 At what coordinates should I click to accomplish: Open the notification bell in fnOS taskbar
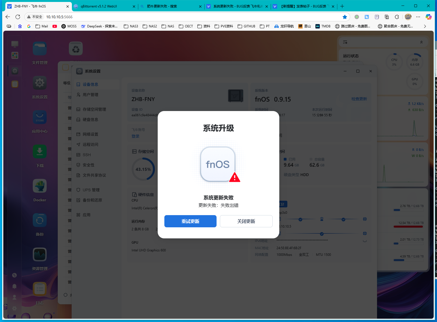14,286
